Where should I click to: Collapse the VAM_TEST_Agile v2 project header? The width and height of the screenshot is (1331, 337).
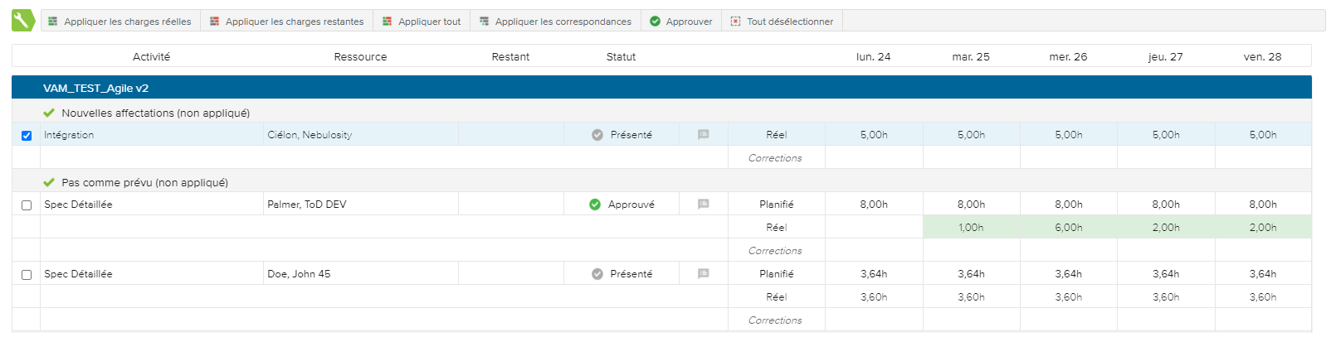[95, 88]
